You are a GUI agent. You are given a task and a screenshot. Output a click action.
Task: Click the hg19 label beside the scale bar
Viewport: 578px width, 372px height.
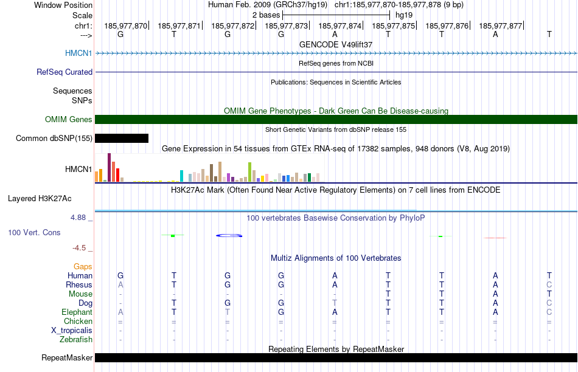point(403,15)
